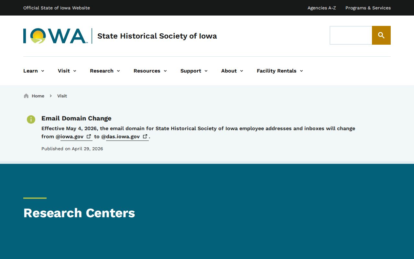Click the home icon in the breadcrumb
Screen dimensions: 414x259
pos(26,96)
